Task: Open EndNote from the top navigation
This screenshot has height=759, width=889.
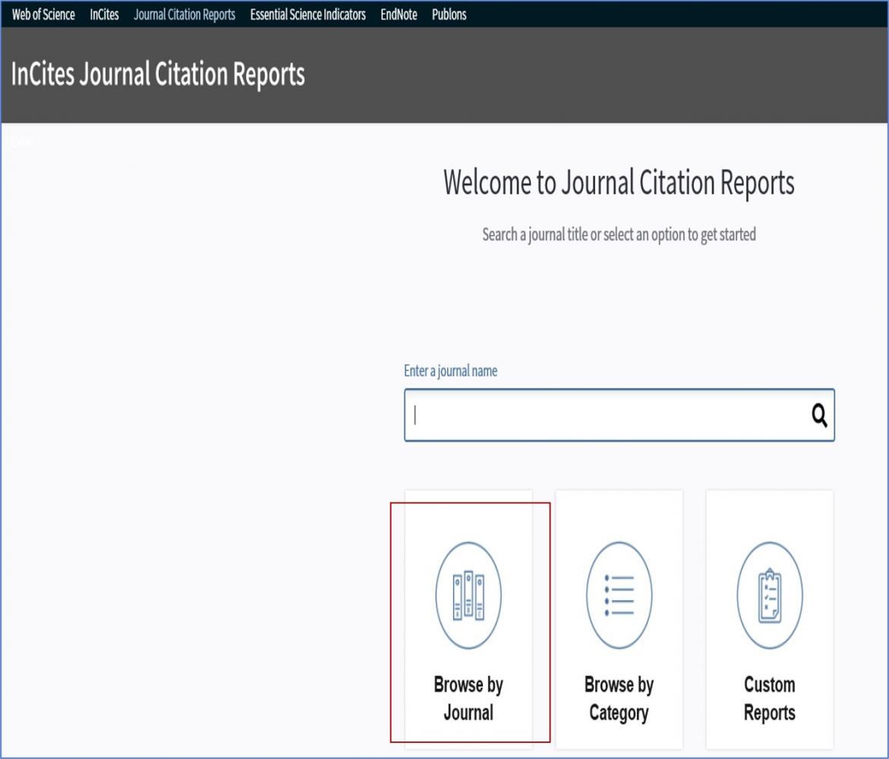Action: 399,14
